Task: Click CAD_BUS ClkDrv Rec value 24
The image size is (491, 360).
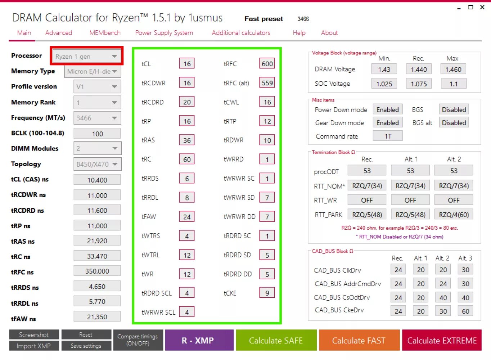Action: click(398, 270)
